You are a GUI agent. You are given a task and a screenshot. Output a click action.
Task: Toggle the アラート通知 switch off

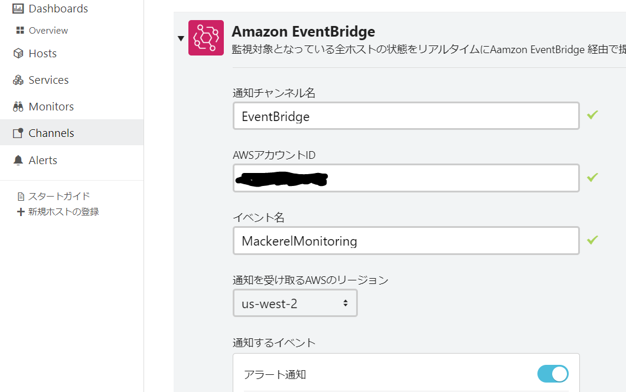point(553,374)
